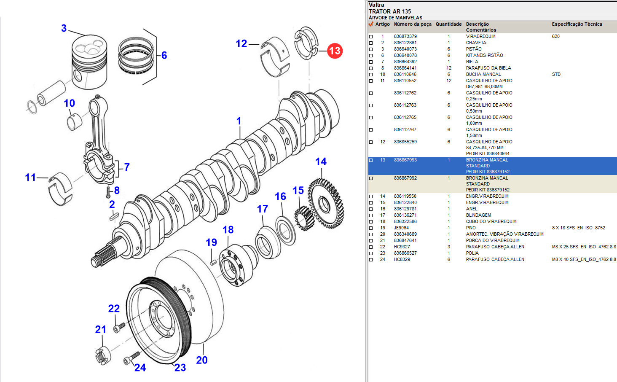Select the highlighted red callout 13
The width and height of the screenshot is (617, 382).
coord(335,51)
